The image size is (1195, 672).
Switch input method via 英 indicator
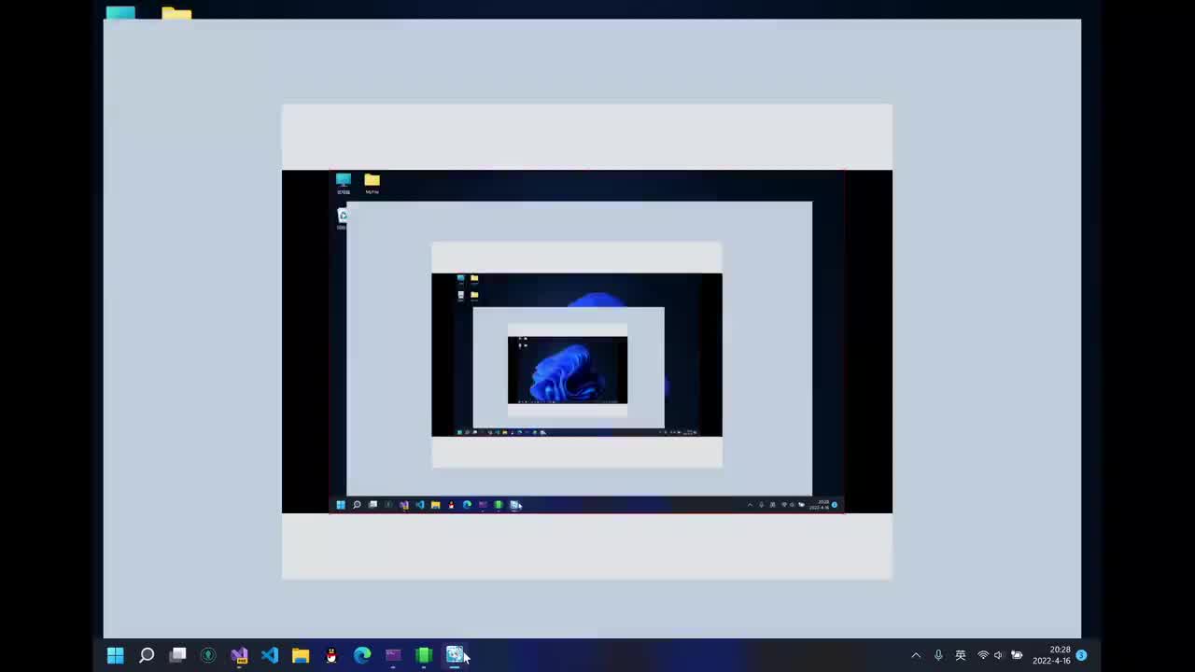click(960, 655)
